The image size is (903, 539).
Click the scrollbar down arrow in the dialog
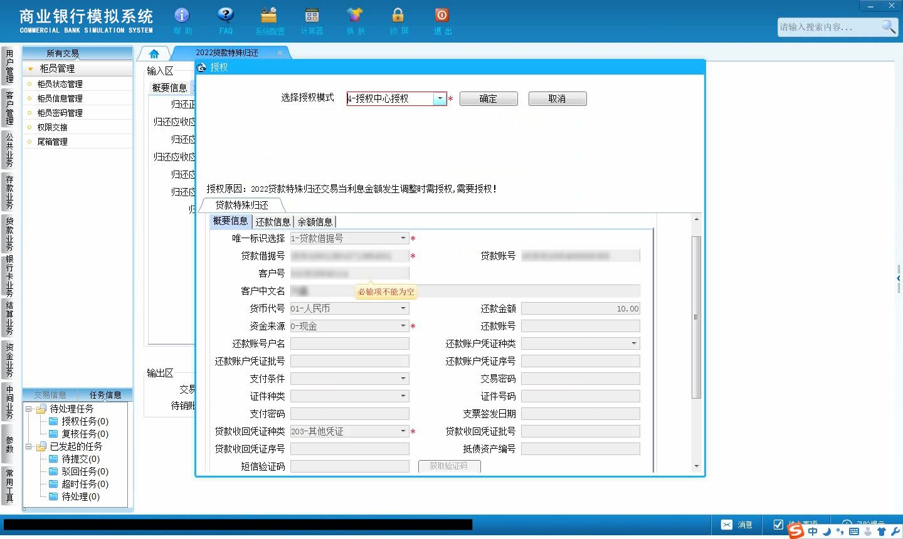(x=696, y=466)
